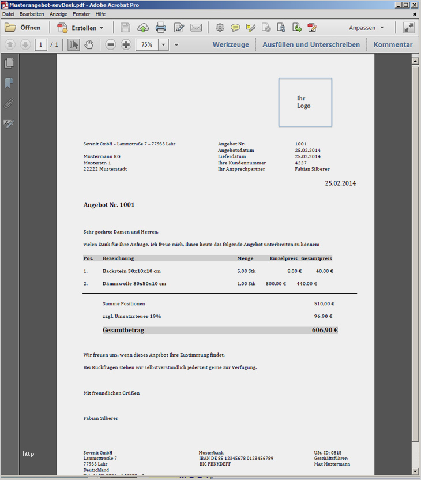
Task: Open the Datei menu
Action: 8,14
